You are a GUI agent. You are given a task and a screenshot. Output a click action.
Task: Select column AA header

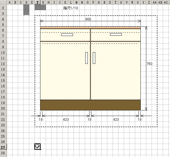(155, 2)
